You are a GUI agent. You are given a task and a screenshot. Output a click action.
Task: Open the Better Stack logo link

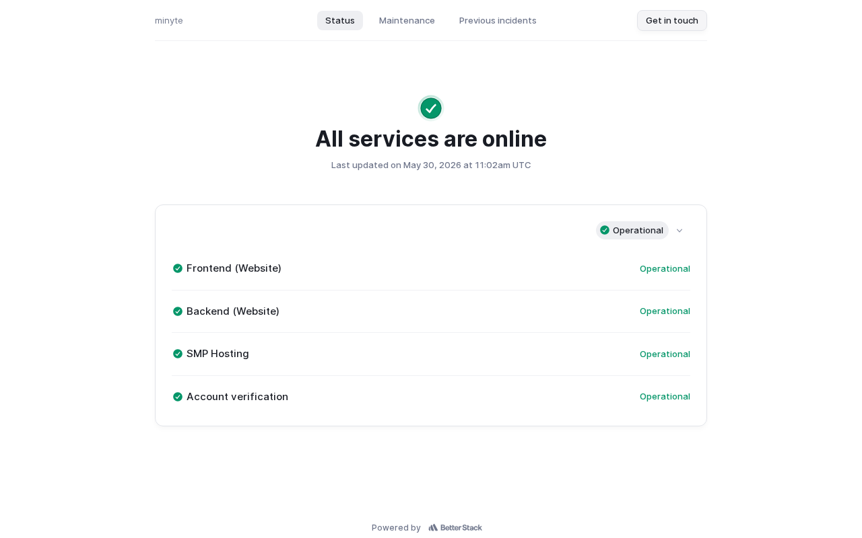455,528
